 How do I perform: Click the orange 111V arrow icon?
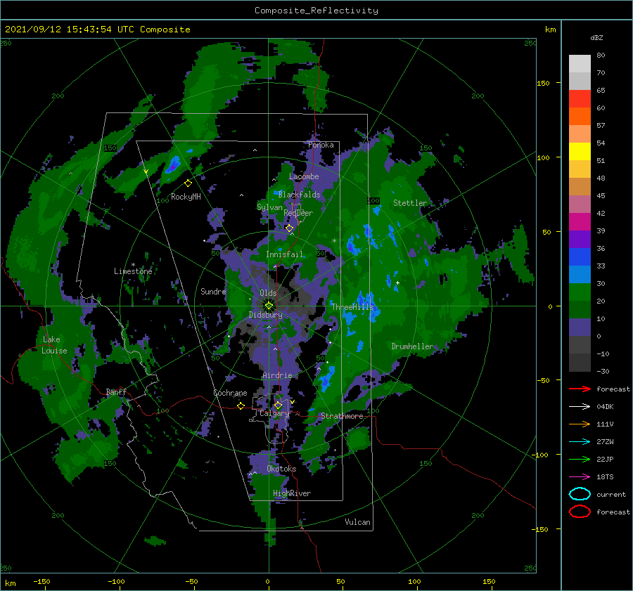(580, 424)
